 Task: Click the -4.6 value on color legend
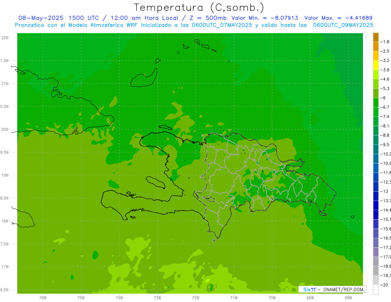[x=385, y=79]
